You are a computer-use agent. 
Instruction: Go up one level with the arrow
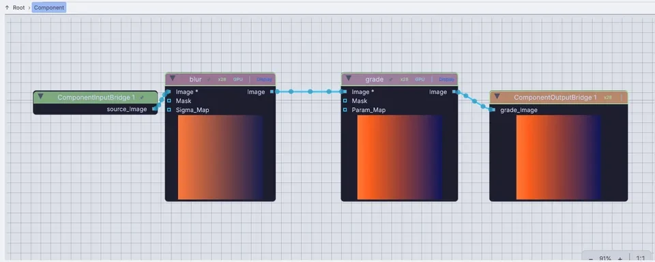[7, 8]
